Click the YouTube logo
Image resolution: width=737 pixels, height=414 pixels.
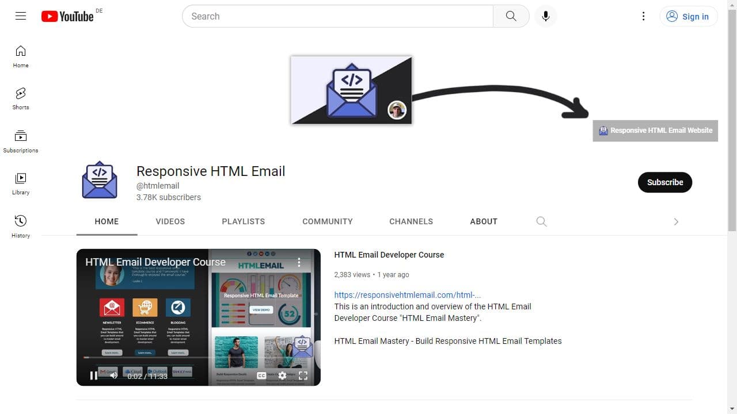pos(67,16)
